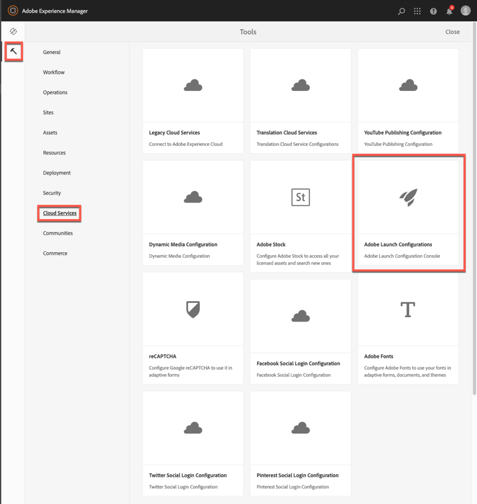This screenshot has width=477, height=504.
Task: Open the Adobe Launch Configurations title
Action: point(398,244)
